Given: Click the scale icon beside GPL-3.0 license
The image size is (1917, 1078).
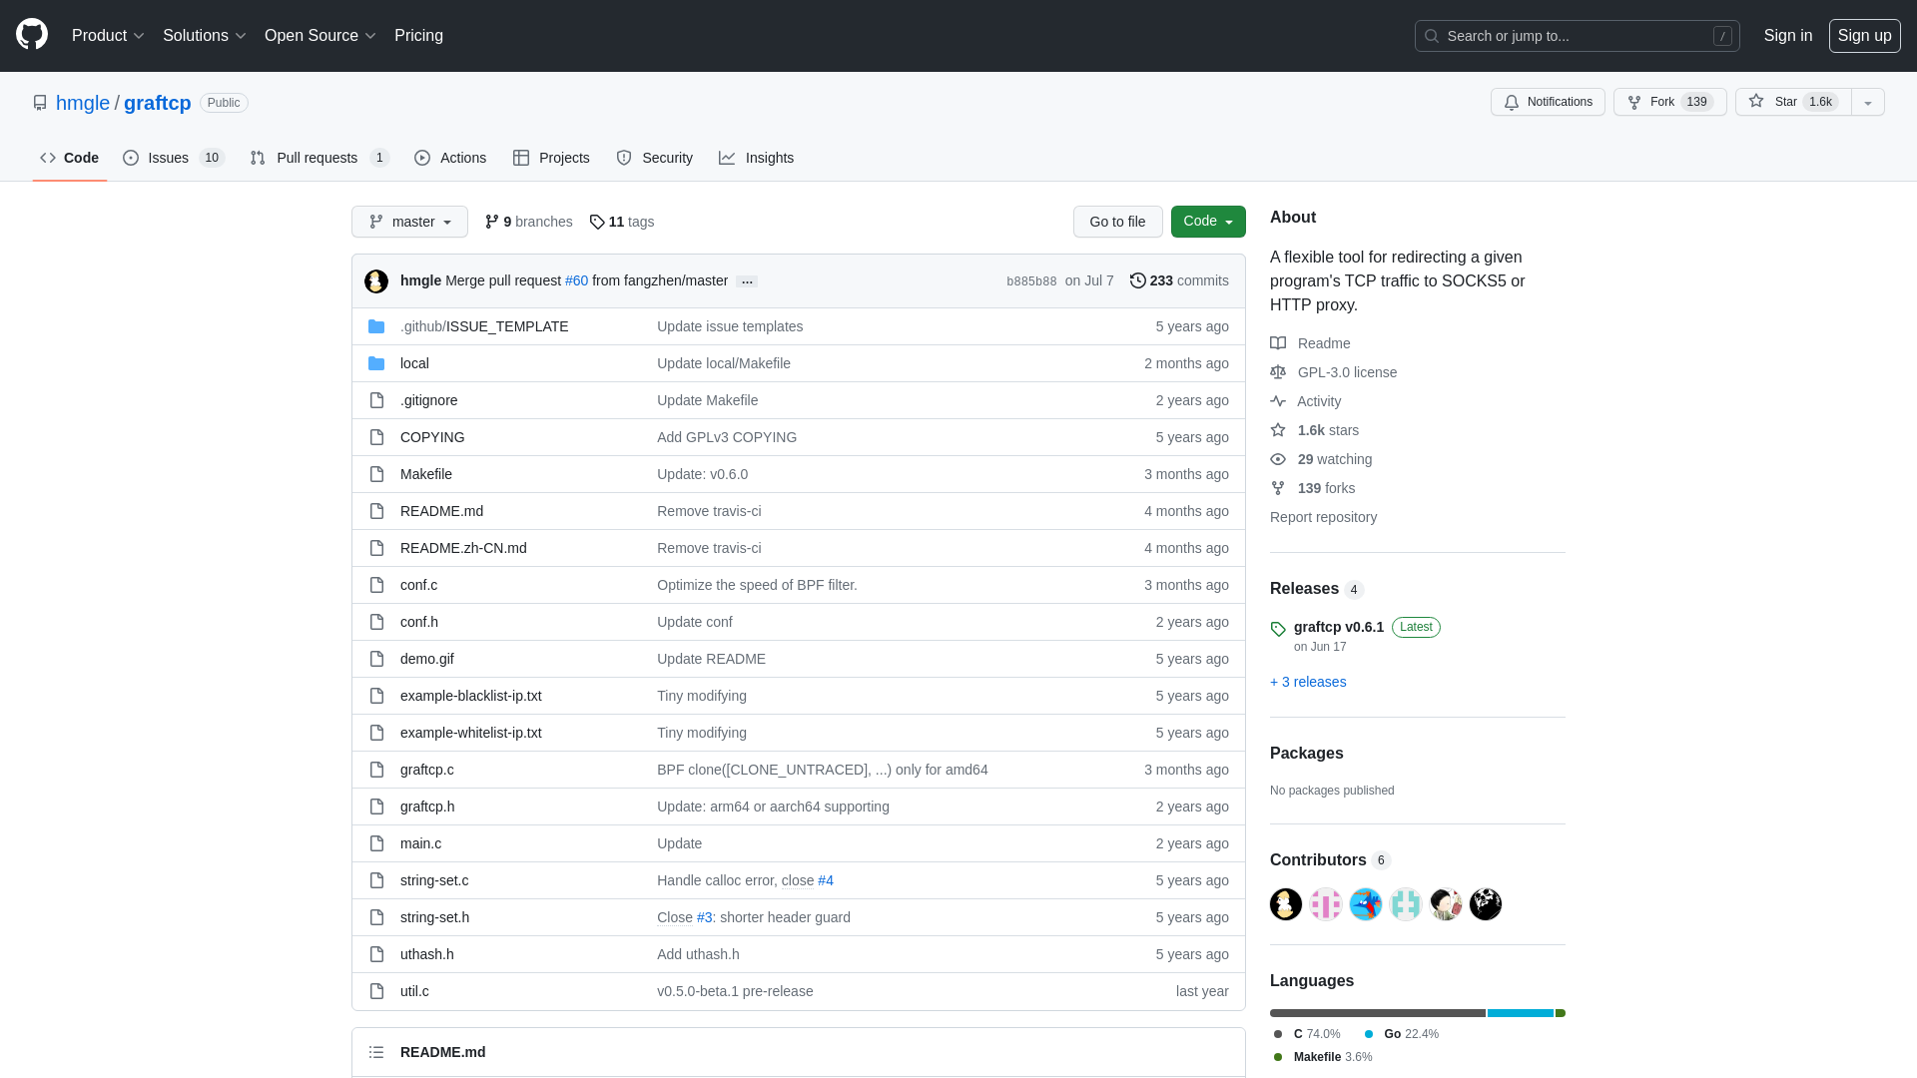Looking at the screenshot, I should coord(1278,372).
